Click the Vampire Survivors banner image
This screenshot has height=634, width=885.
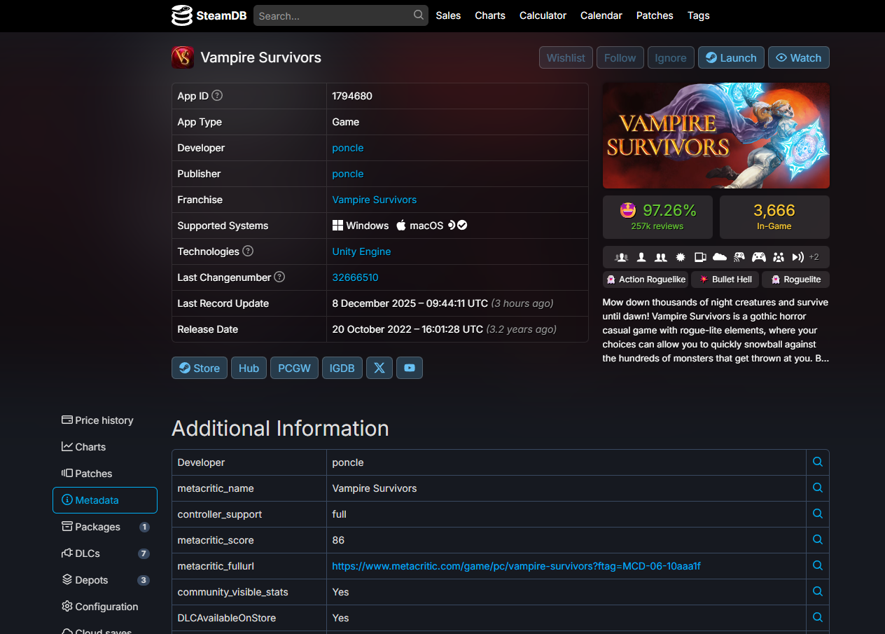coord(716,136)
